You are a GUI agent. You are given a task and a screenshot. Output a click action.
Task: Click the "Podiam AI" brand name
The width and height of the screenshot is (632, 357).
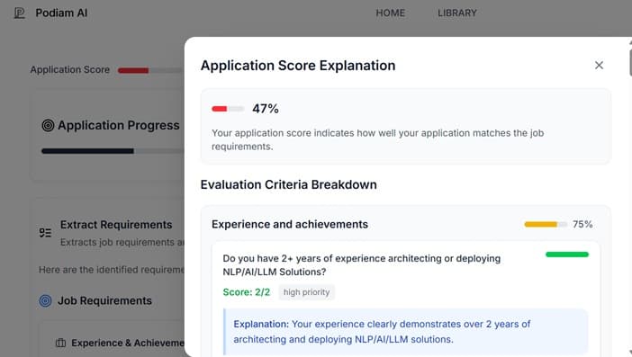coord(61,13)
